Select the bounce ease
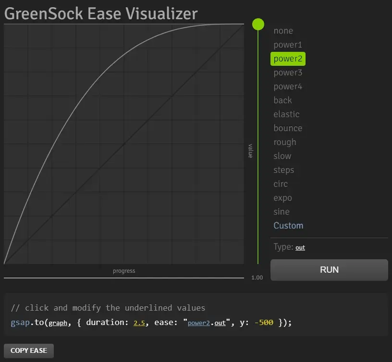 [x=288, y=128]
